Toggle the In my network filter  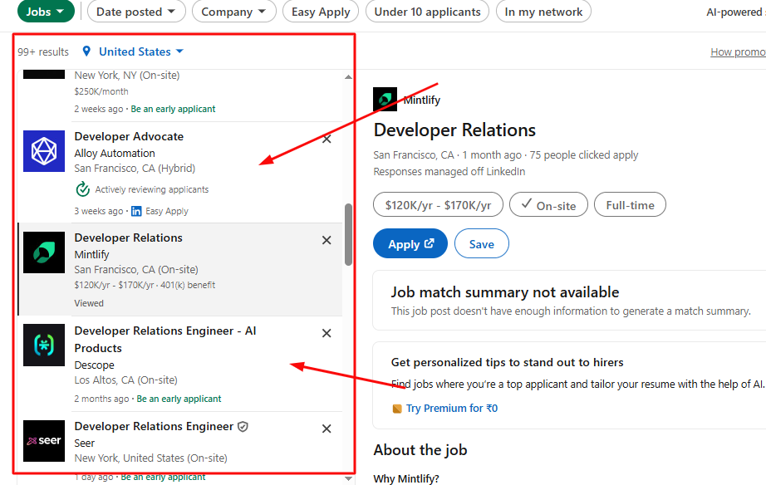coord(543,12)
